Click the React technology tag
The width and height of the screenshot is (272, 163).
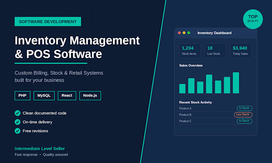[x=67, y=96]
